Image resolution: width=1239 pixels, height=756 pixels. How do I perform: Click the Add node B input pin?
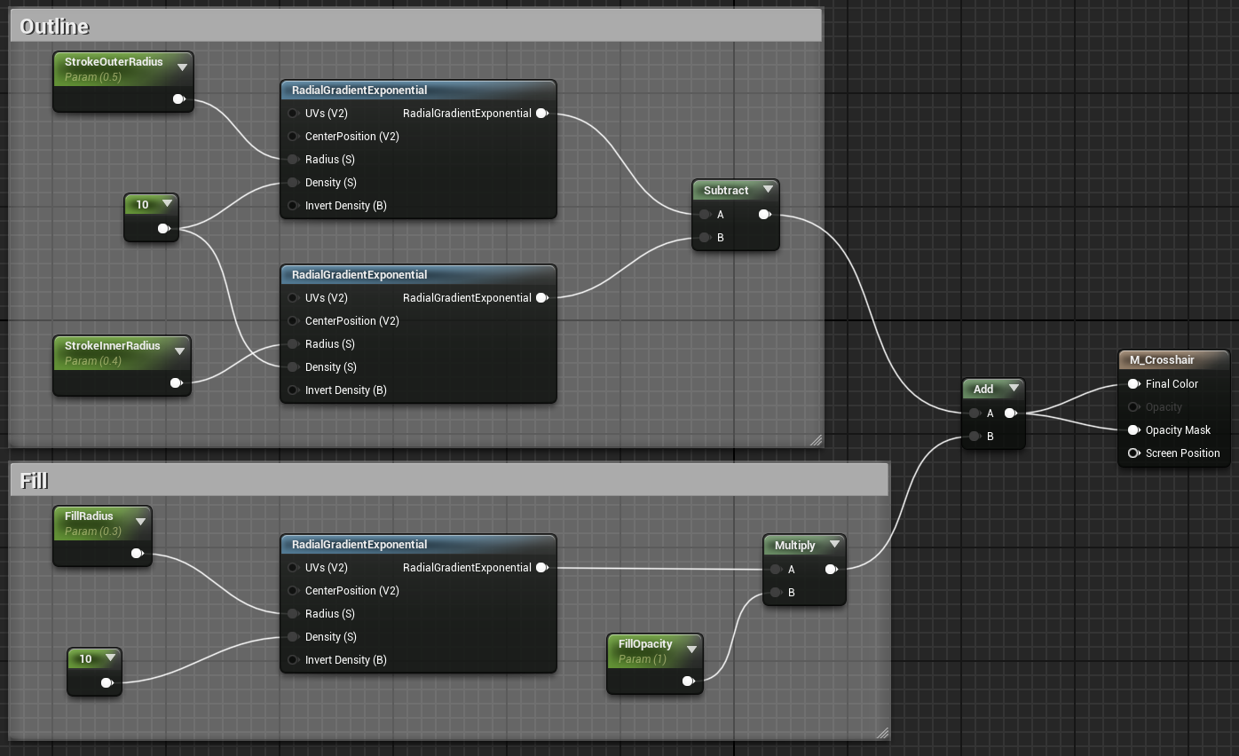tap(975, 436)
